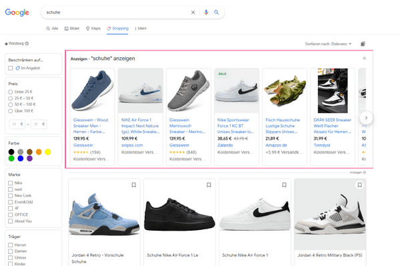Check the Herren filter

[11, 245]
